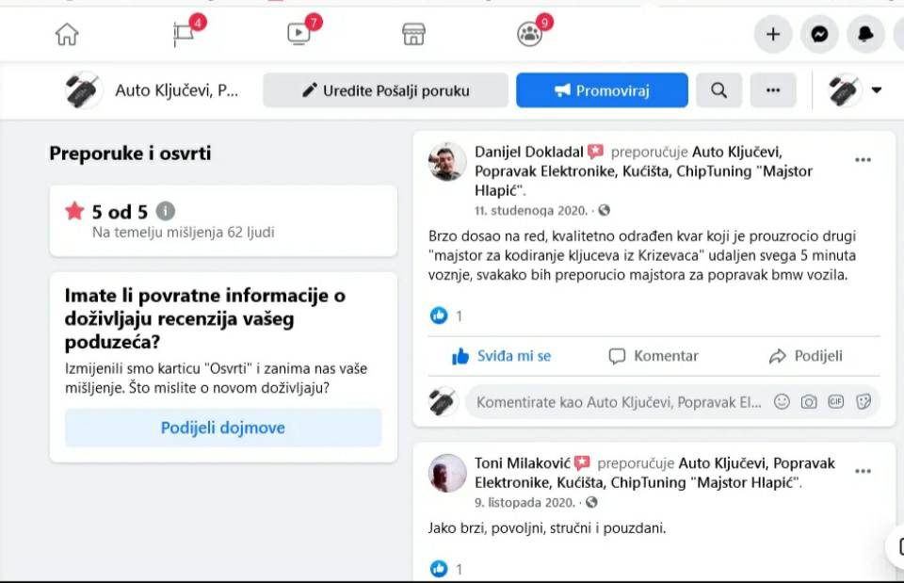The height and width of the screenshot is (583, 904).
Task: Click the Podijeli dojmove button
Action: click(x=223, y=428)
